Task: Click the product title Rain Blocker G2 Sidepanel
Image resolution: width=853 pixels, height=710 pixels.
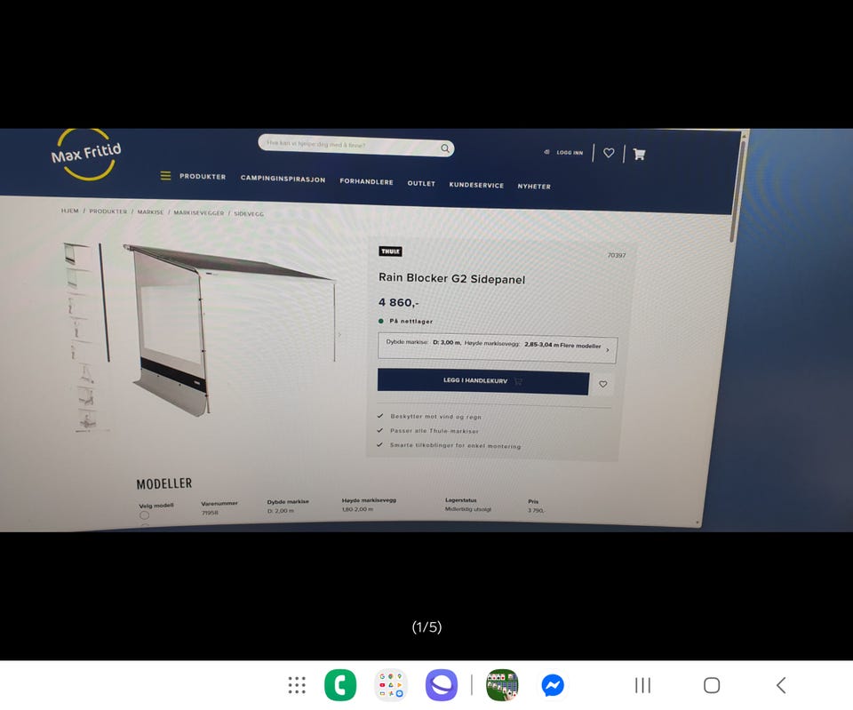Action: click(x=451, y=278)
